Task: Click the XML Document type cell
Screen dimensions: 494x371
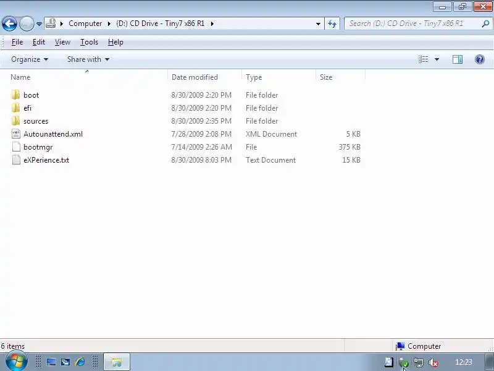Action: pyautogui.click(x=271, y=134)
